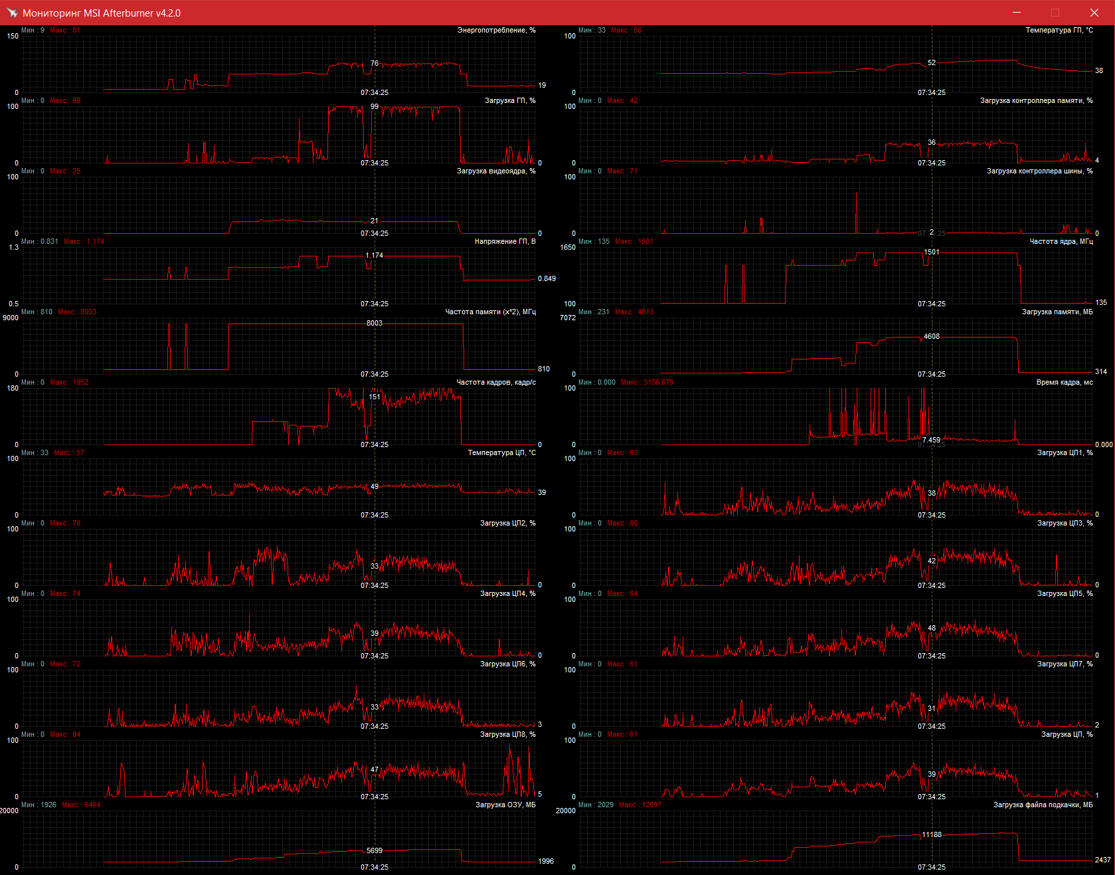Click the 'Загрузка ЦП3, %' title

tap(1065, 524)
